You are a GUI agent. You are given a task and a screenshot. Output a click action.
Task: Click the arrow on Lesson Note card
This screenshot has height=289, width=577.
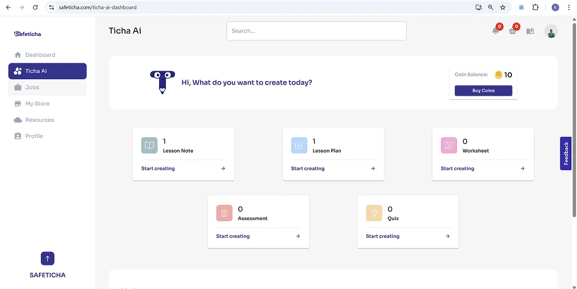pyautogui.click(x=223, y=168)
